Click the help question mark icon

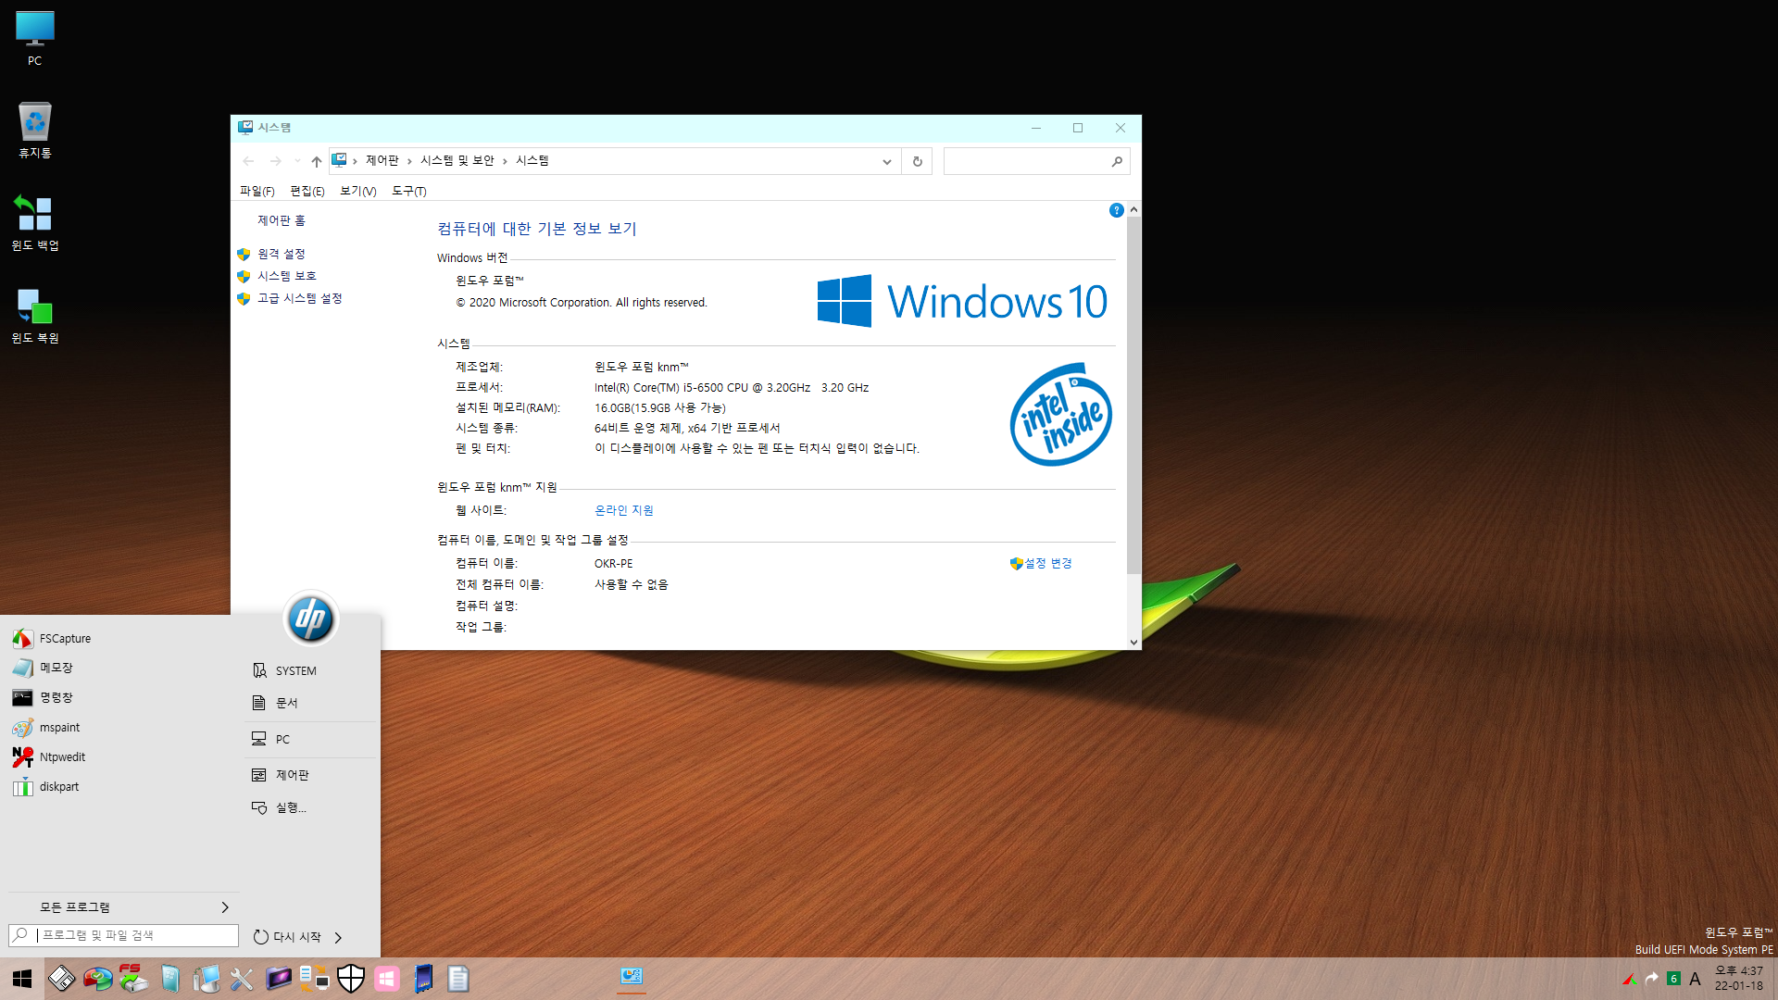tap(1116, 211)
